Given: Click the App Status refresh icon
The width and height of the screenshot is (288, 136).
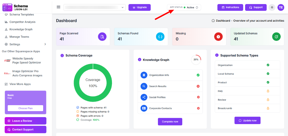Looking at the screenshot, I should [197, 8].
